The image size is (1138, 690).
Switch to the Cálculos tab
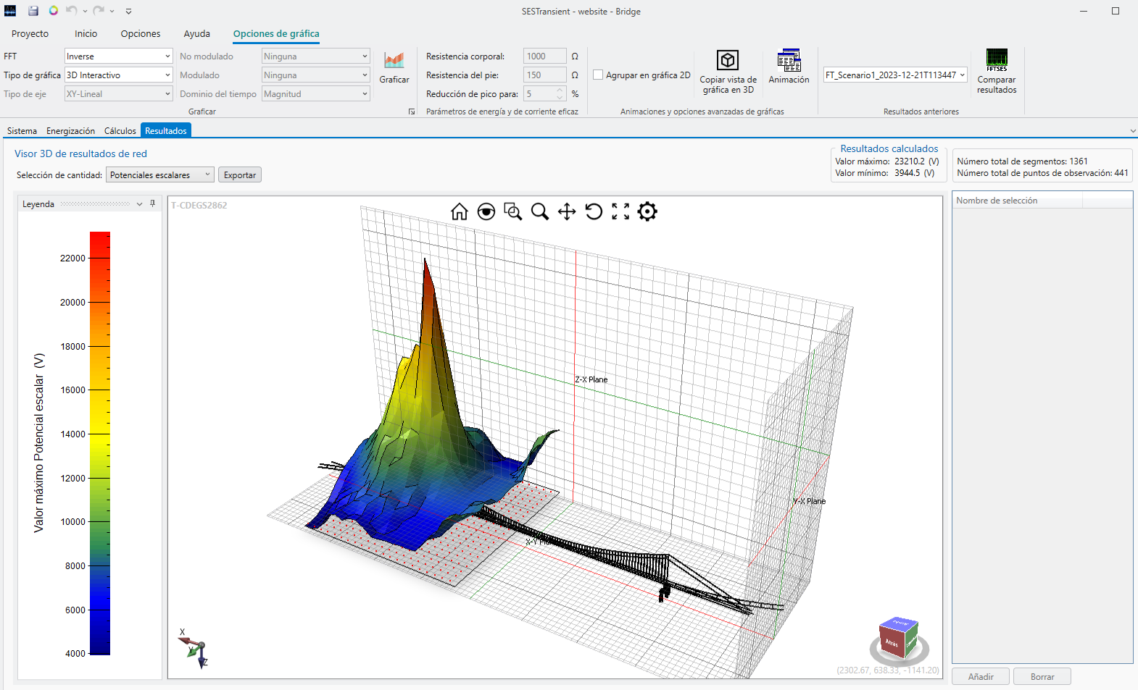pyautogui.click(x=120, y=131)
